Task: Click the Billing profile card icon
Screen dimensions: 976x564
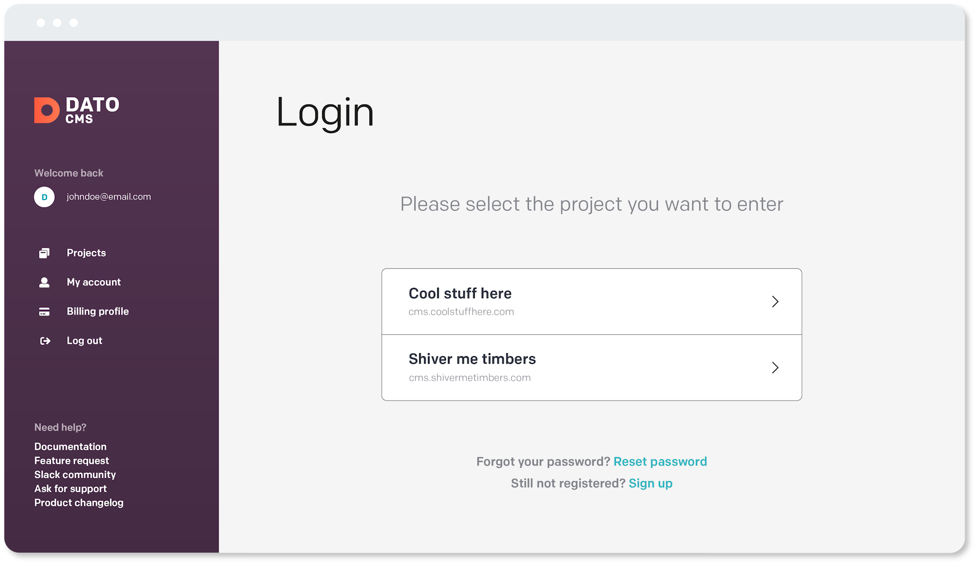Action: pyautogui.click(x=44, y=311)
